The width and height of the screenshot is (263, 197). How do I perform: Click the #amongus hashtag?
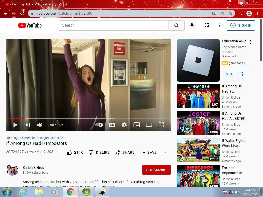click(x=14, y=138)
